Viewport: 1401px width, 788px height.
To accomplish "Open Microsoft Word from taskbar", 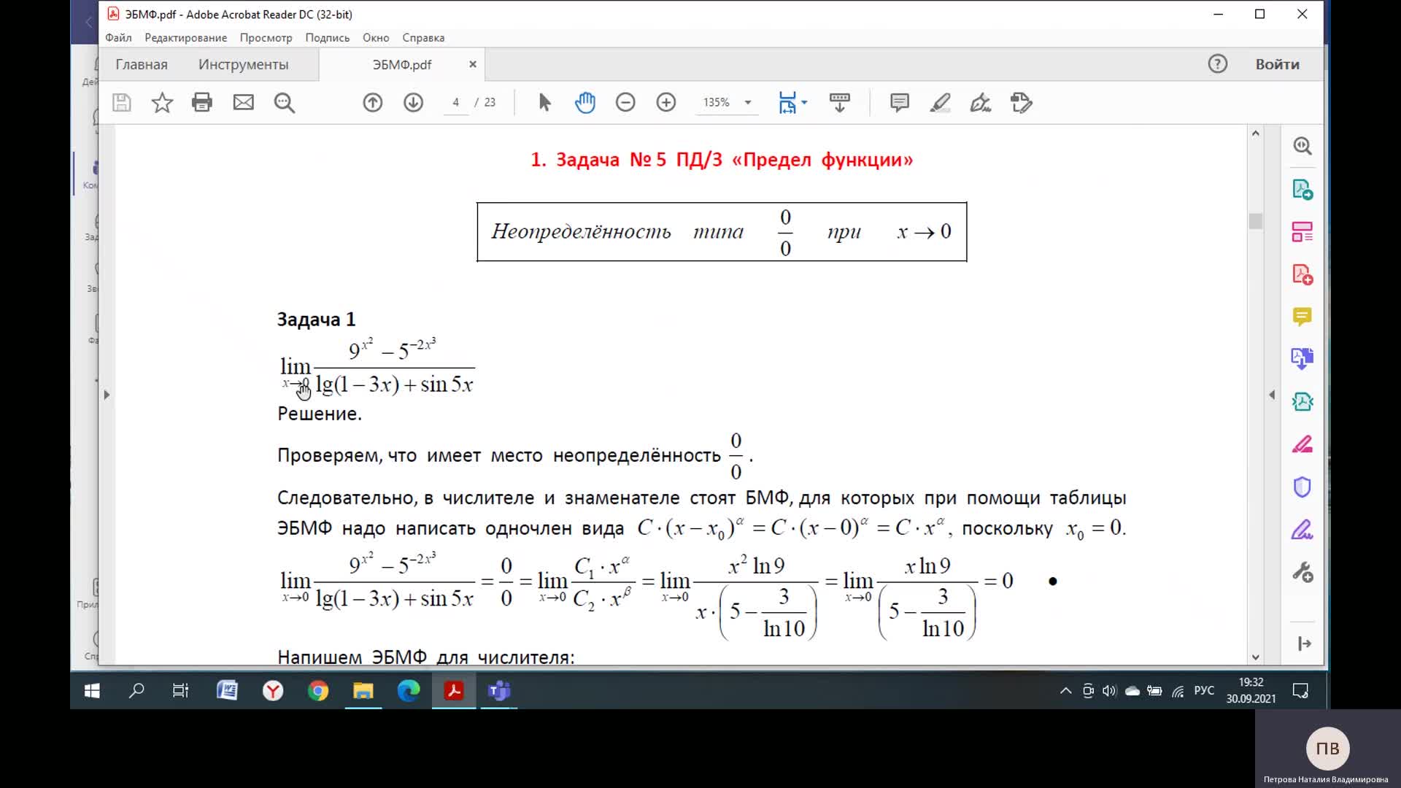I will 227,691.
